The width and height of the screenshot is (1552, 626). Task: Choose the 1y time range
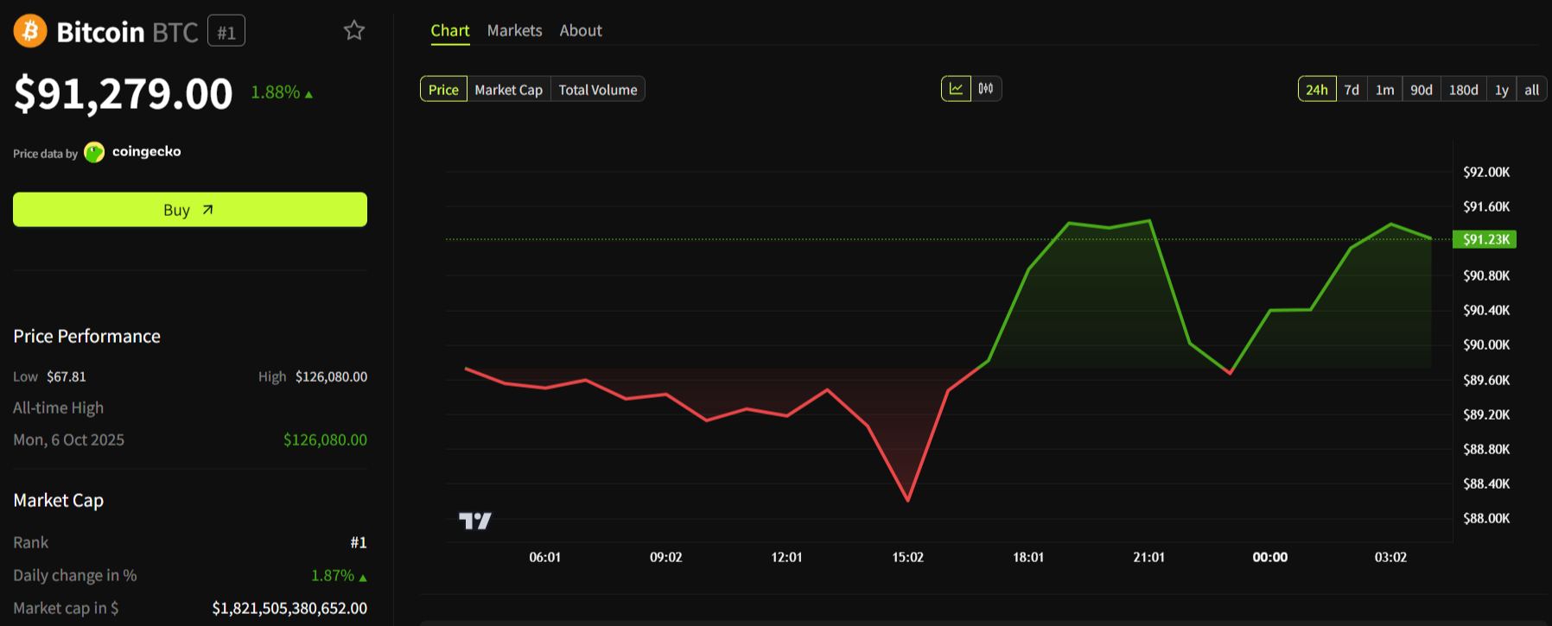[x=1502, y=90]
